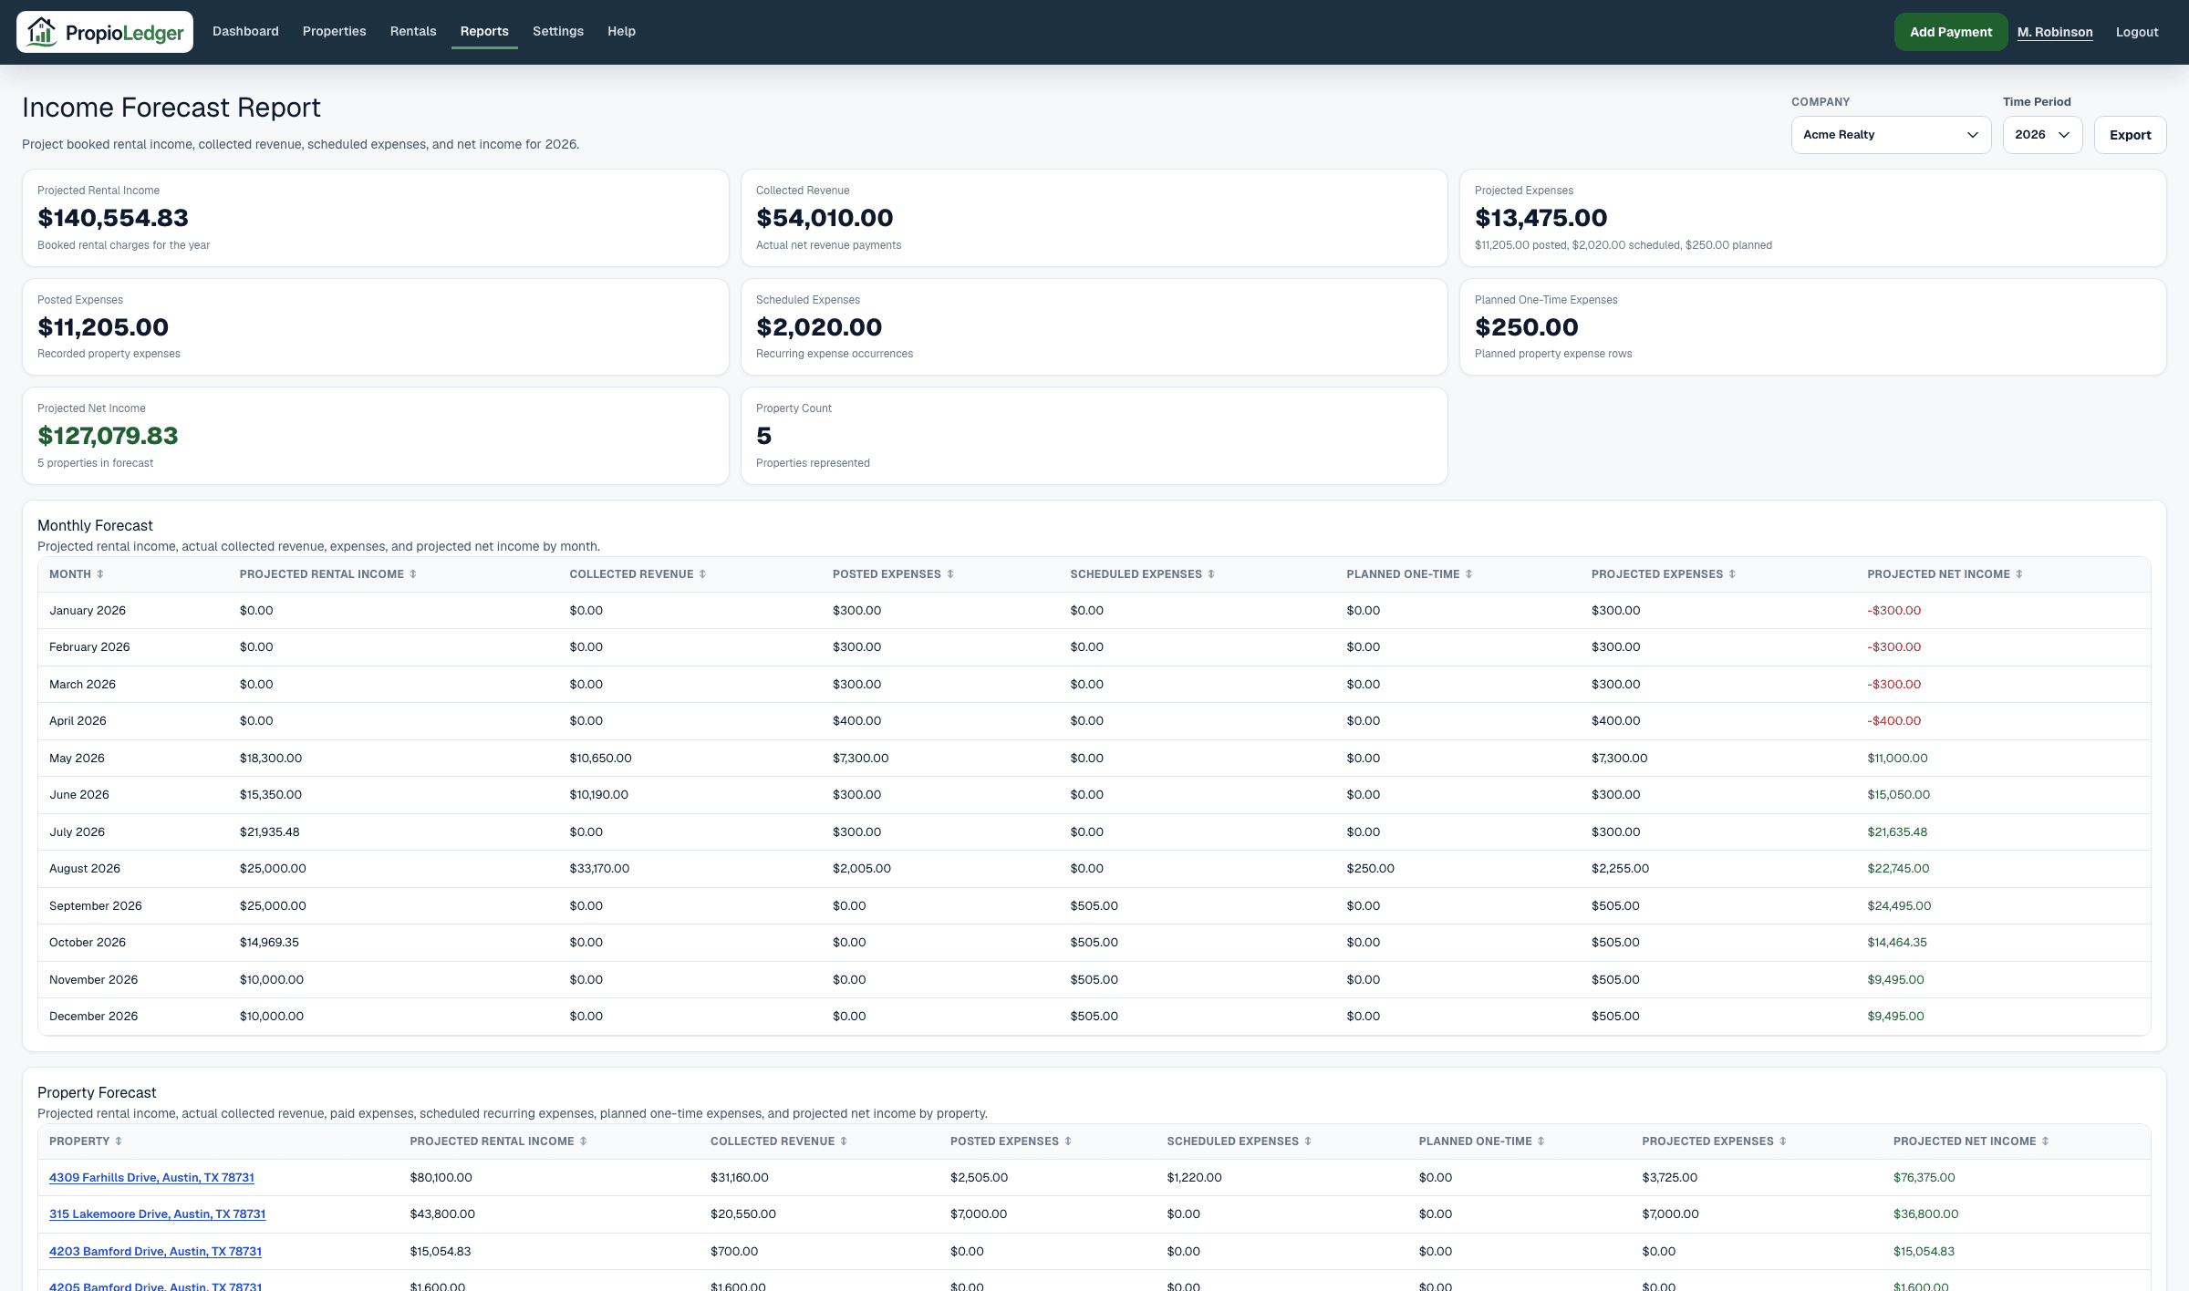This screenshot has width=2189, height=1291.
Task: Click the Add Payment button
Action: [x=1951, y=32]
